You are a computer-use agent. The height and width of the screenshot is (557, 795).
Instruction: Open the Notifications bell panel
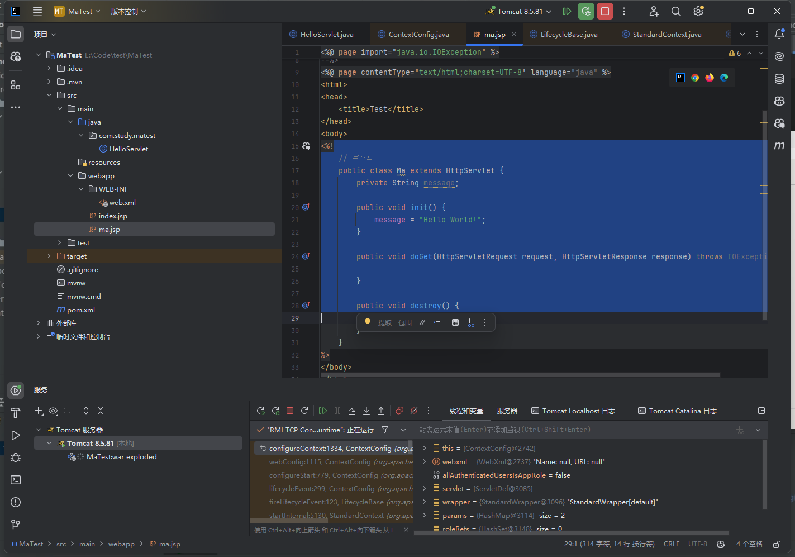(779, 34)
